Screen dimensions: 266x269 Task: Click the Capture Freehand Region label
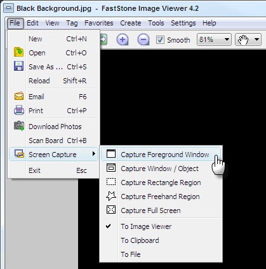[x=160, y=197]
